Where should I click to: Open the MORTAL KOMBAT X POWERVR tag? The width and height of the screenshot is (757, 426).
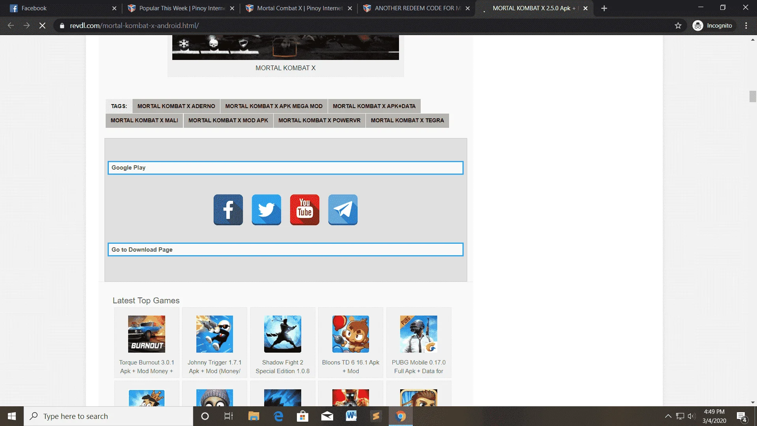[x=319, y=121]
